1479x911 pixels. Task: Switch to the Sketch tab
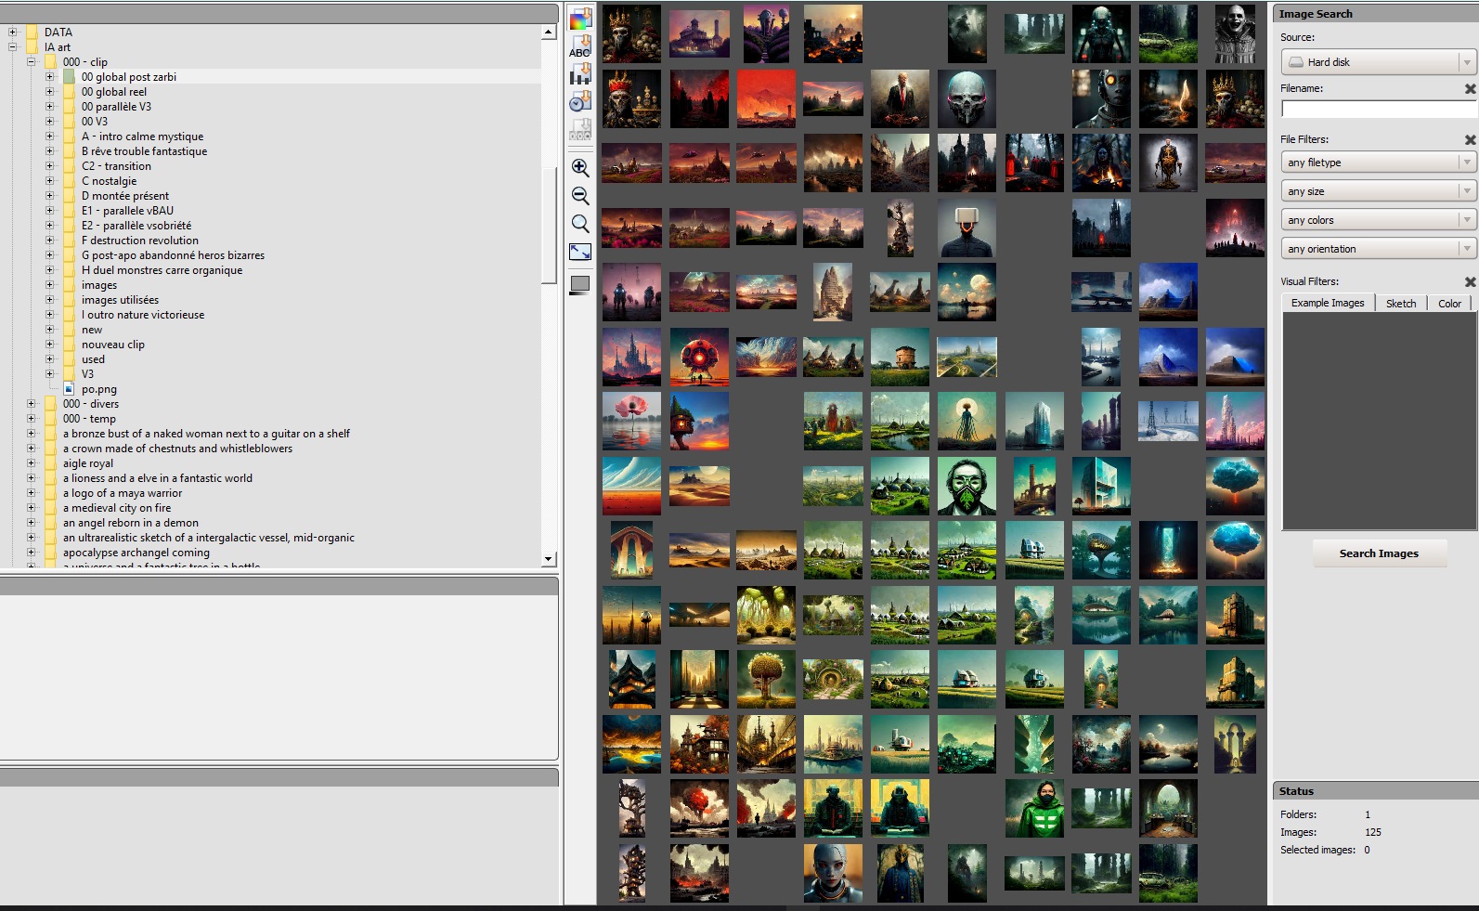click(1400, 304)
